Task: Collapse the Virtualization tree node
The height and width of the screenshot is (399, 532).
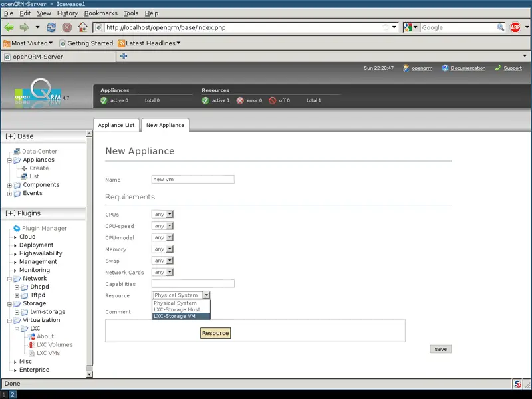Action: point(9,321)
